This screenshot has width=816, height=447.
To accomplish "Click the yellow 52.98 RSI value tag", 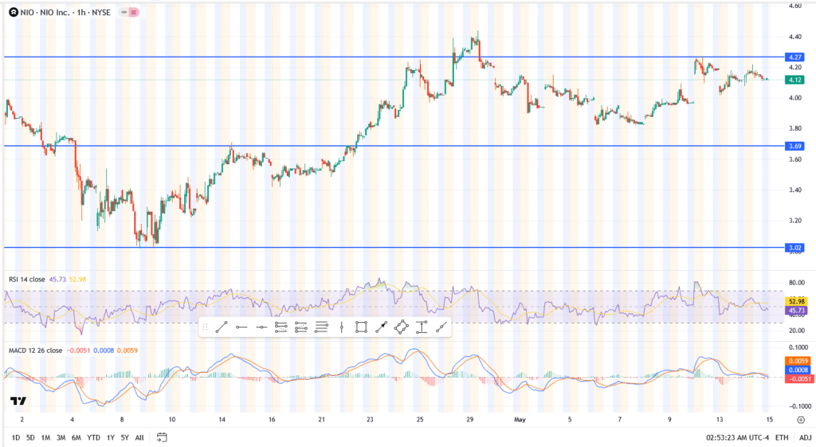I will tap(797, 301).
